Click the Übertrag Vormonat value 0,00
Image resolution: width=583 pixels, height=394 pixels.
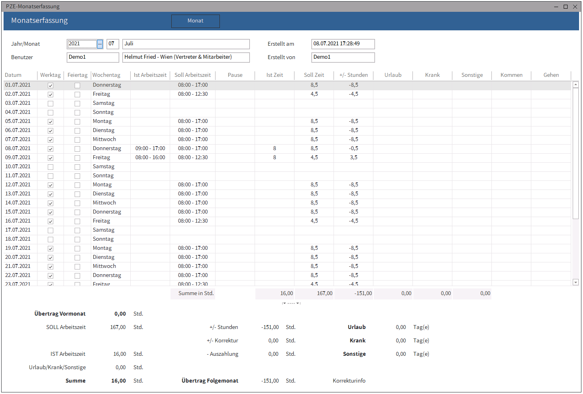point(120,314)
